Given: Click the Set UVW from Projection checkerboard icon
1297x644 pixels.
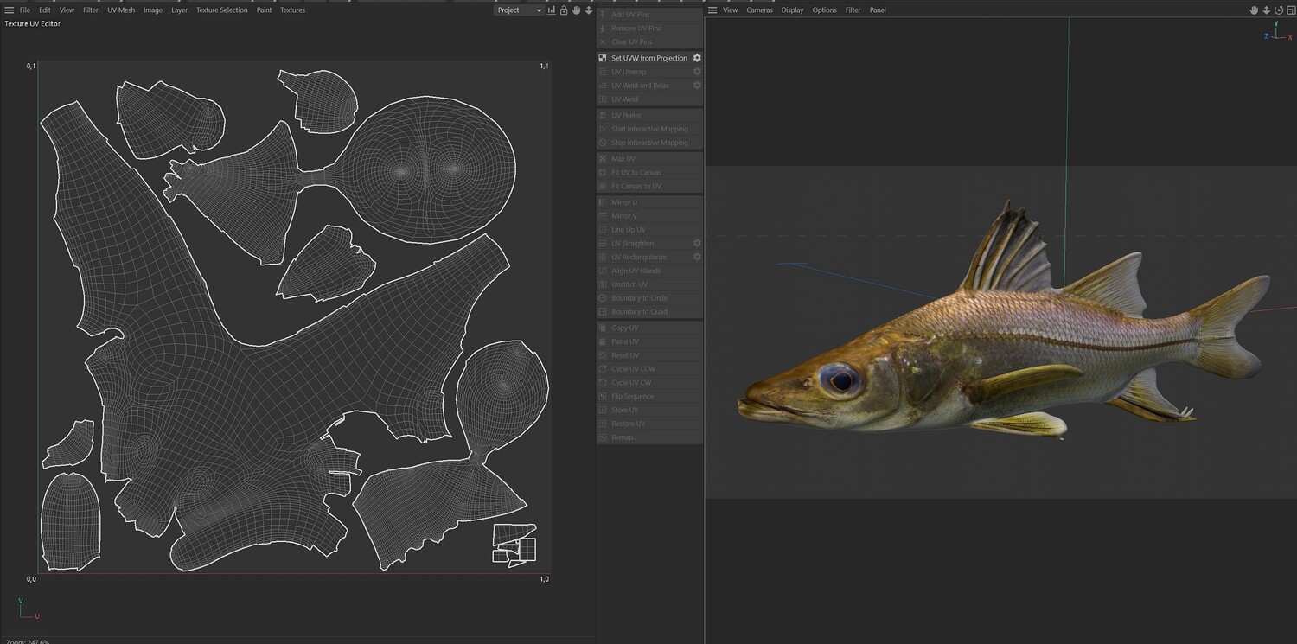Looking at the screenshot, I should click(x=603, y=58).
